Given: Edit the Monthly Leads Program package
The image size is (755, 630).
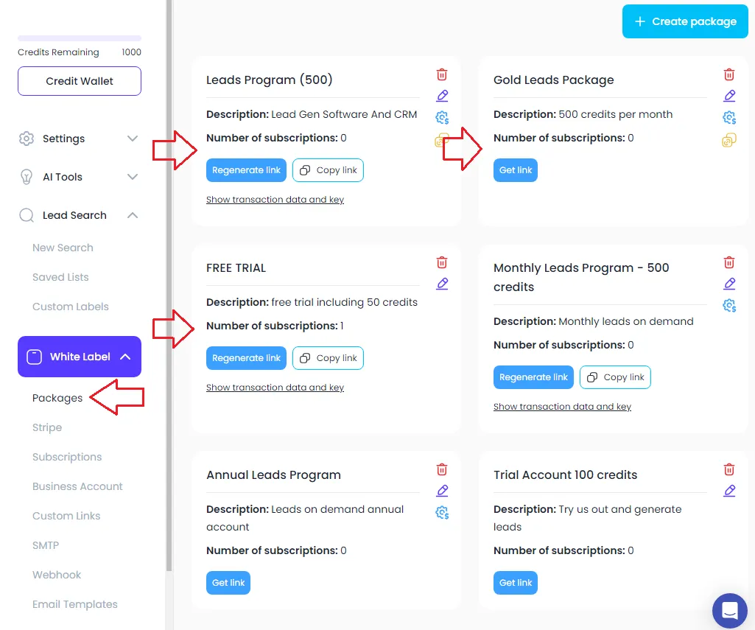Looking at the screenshot, I should coord(729,284).
